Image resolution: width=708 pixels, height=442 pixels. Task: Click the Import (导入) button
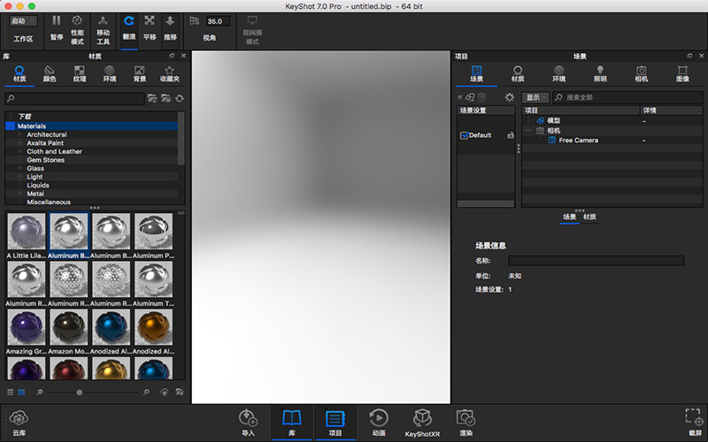pos(248,423)
